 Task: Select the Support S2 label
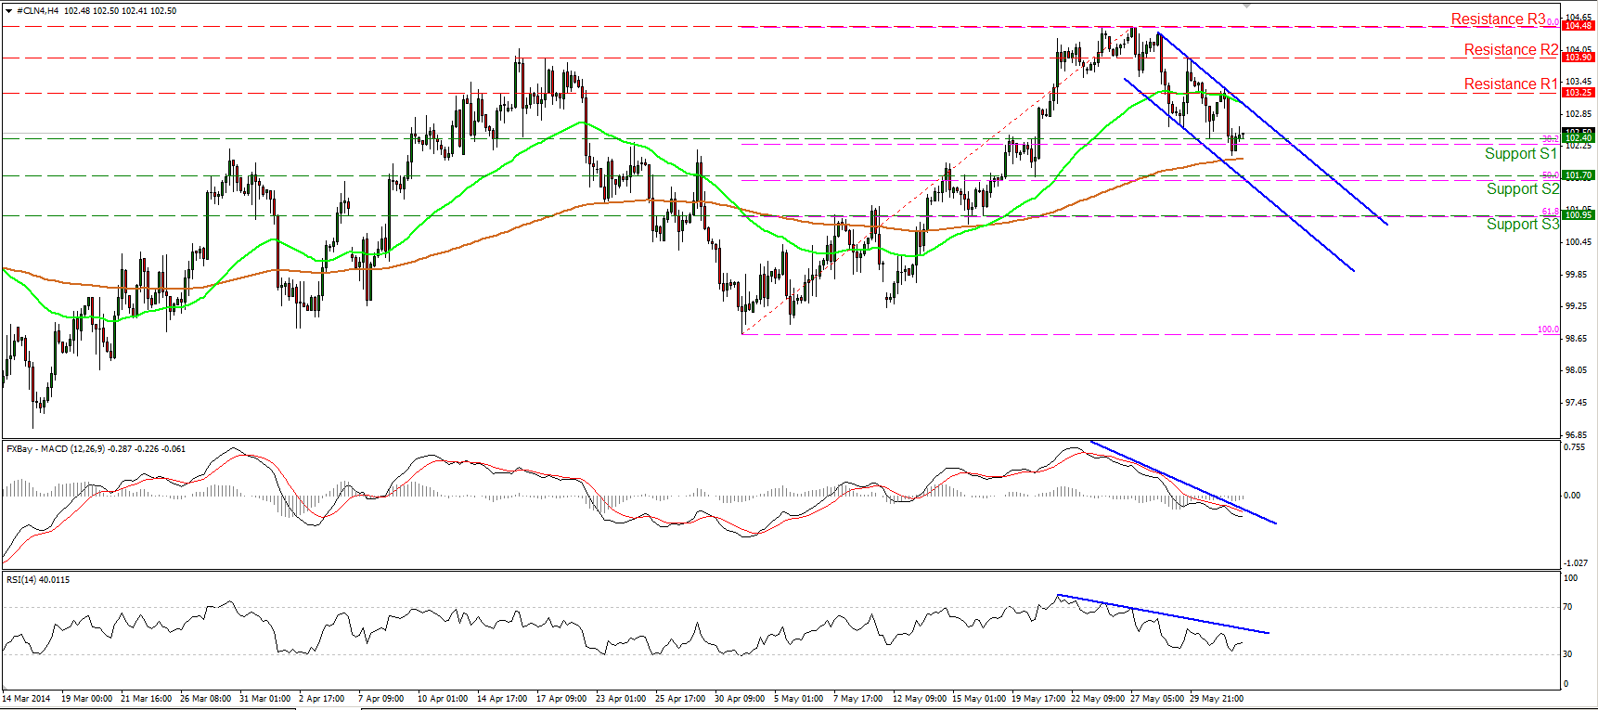[1523, 189]
